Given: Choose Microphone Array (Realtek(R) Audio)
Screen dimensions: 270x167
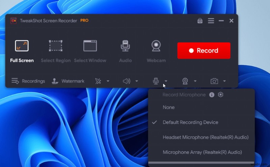Looking at the screenshot, I should (202, 152).
